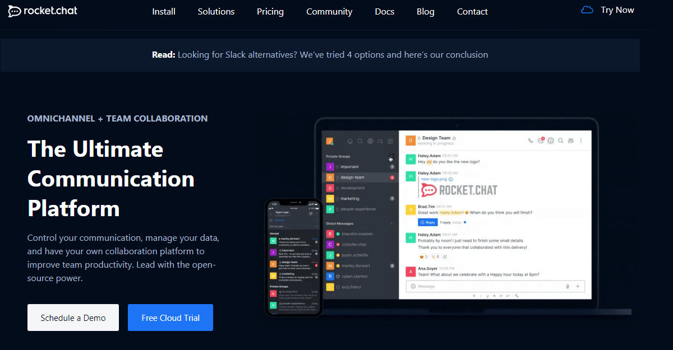The height and width of the screenshot is (350, 673).
Task: Click the search messages icon in chat header
Action: point(561,141)
